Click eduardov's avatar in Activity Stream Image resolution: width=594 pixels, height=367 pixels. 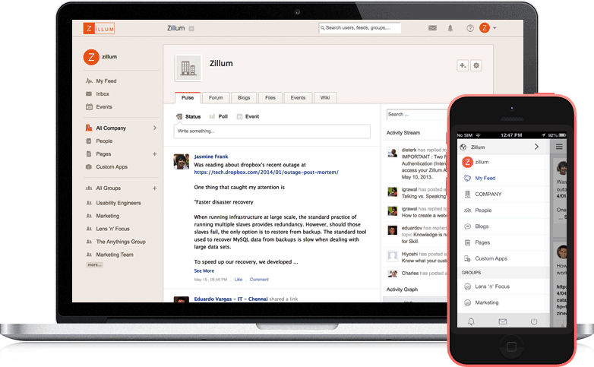tap(392, 230)
